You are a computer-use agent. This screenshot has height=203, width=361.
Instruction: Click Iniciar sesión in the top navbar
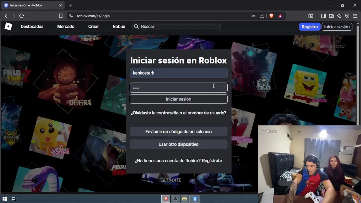pyautogui.click(x=337, y=27)
